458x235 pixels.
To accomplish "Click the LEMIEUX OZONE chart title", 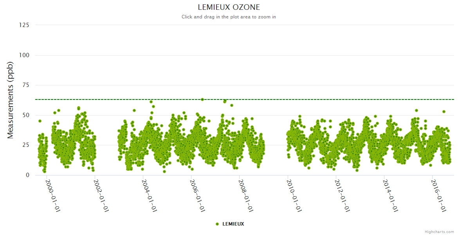I will pos(229,7).
